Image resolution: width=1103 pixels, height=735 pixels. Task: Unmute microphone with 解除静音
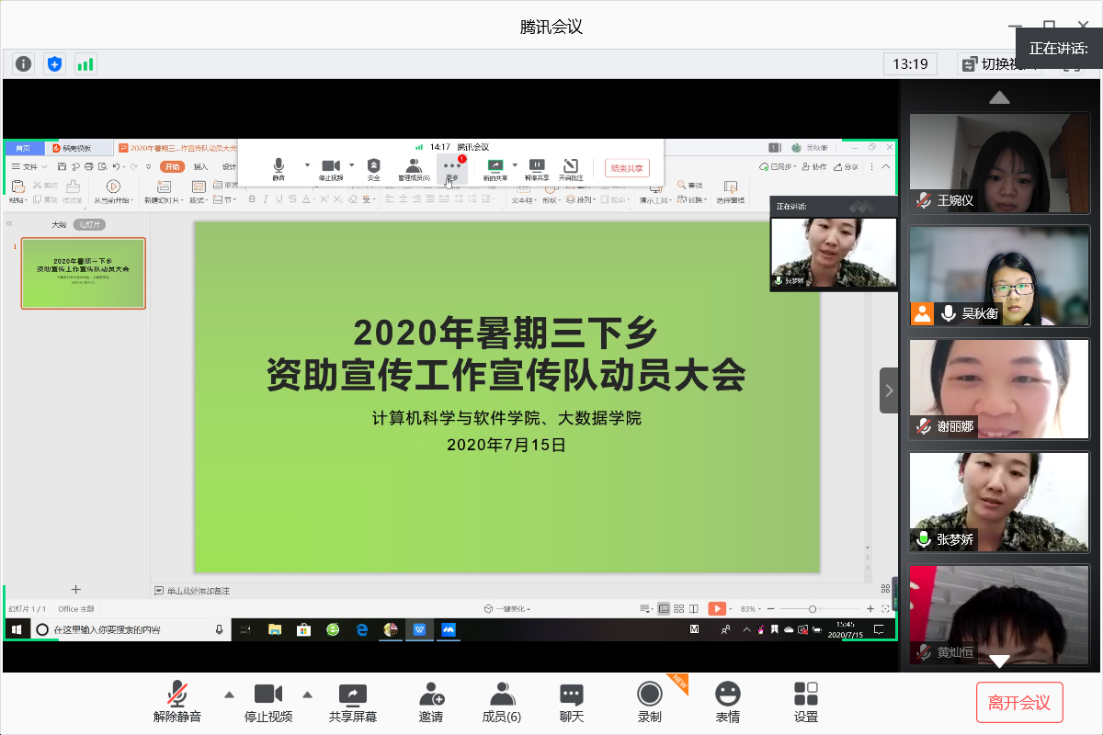pyautogui.click(x=177, y=703)
